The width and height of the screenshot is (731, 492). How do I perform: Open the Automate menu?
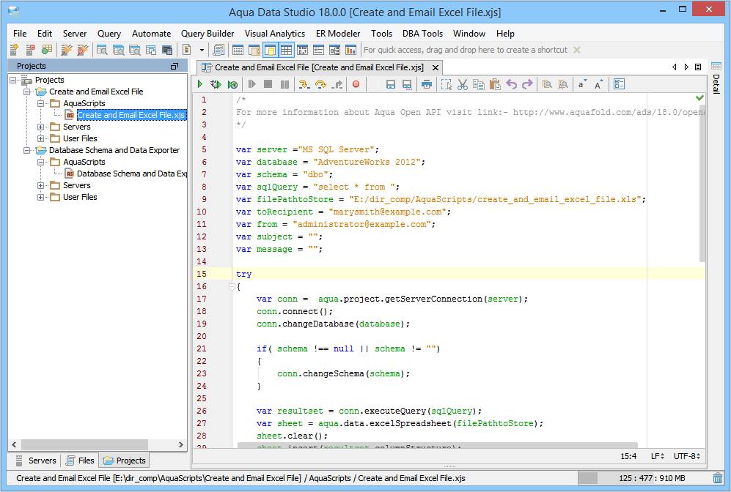point(151,34)
